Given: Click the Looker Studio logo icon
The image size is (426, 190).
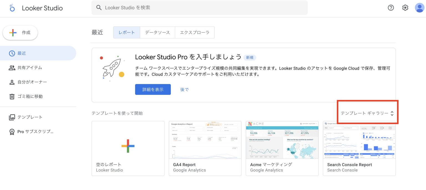Looking at the screenshot, I should [x=12, y=8].
